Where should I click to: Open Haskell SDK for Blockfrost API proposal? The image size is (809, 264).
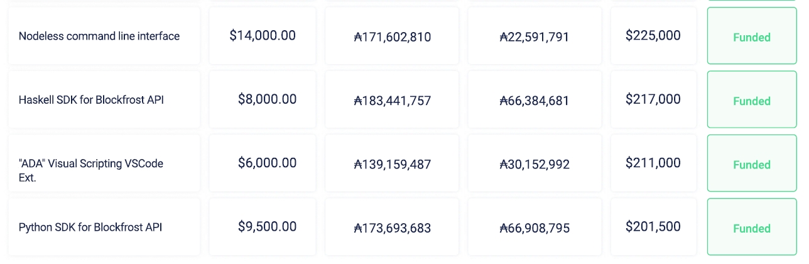[x=92, y=100]
